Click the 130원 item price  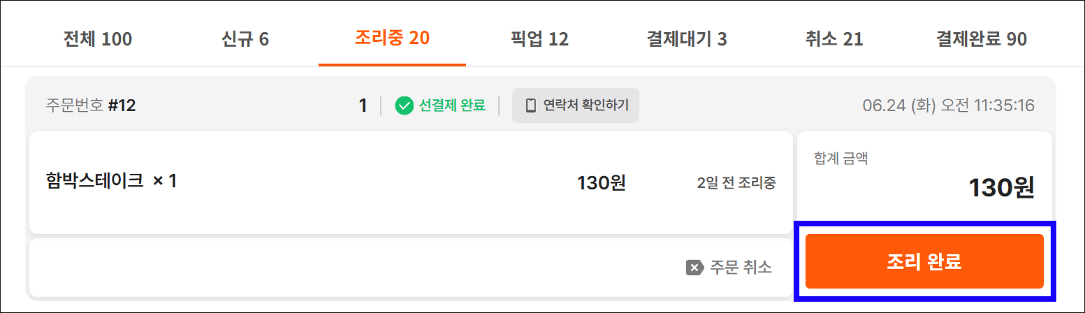601,183
